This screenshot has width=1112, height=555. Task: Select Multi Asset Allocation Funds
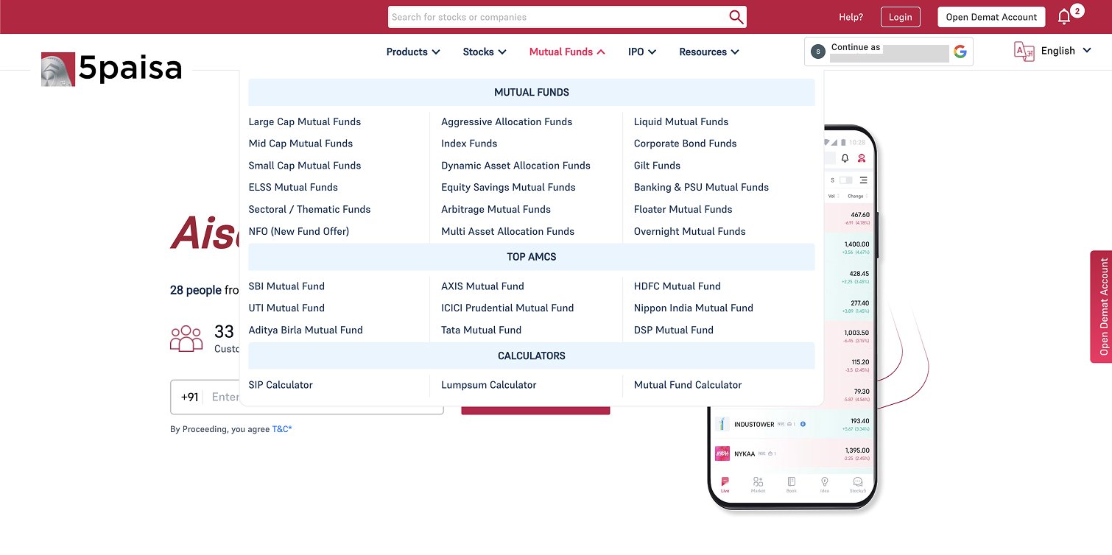[x=507, y=231]
